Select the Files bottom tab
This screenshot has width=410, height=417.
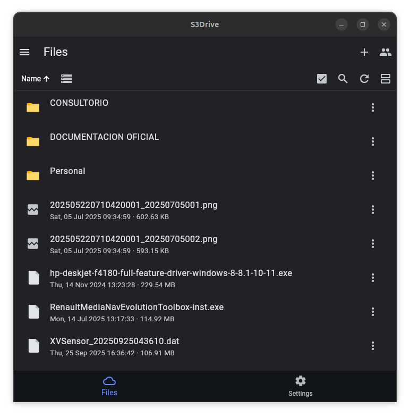coord(109,386)
